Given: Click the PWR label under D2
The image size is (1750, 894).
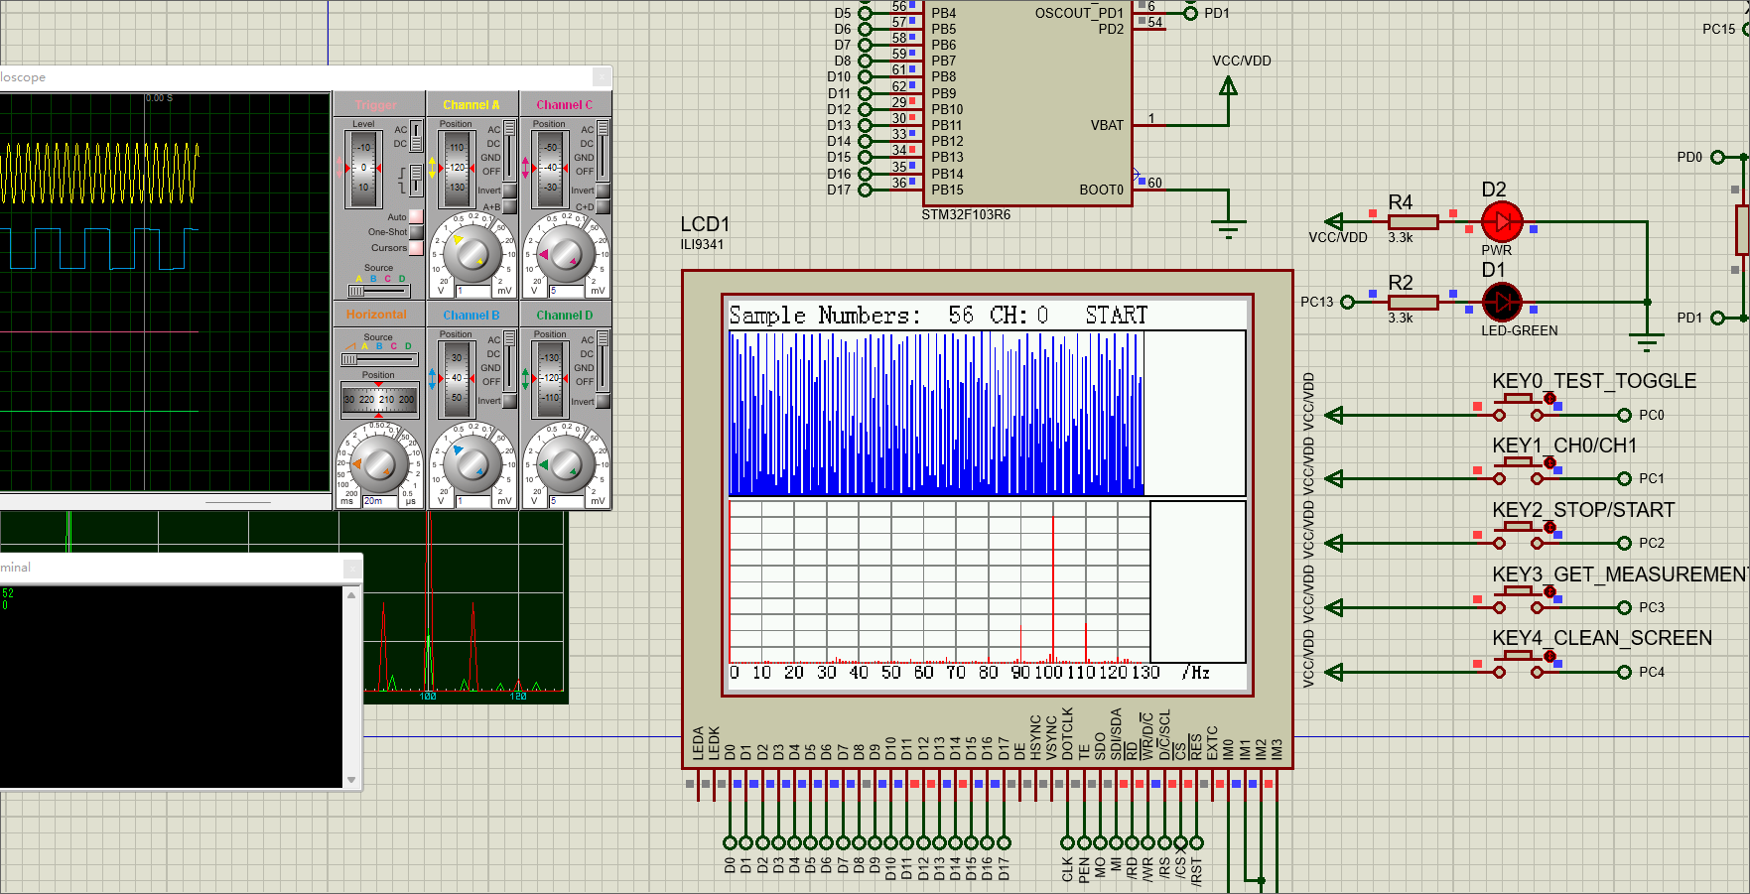Looking at the screenshot, I should (1497, 250).
